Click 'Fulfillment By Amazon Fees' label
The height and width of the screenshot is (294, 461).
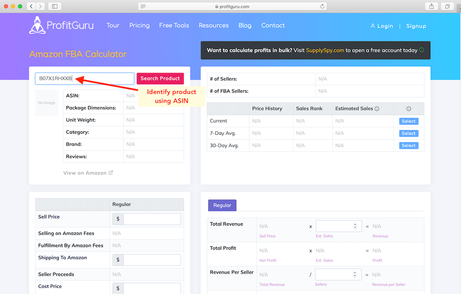click(x=71, y=246)
